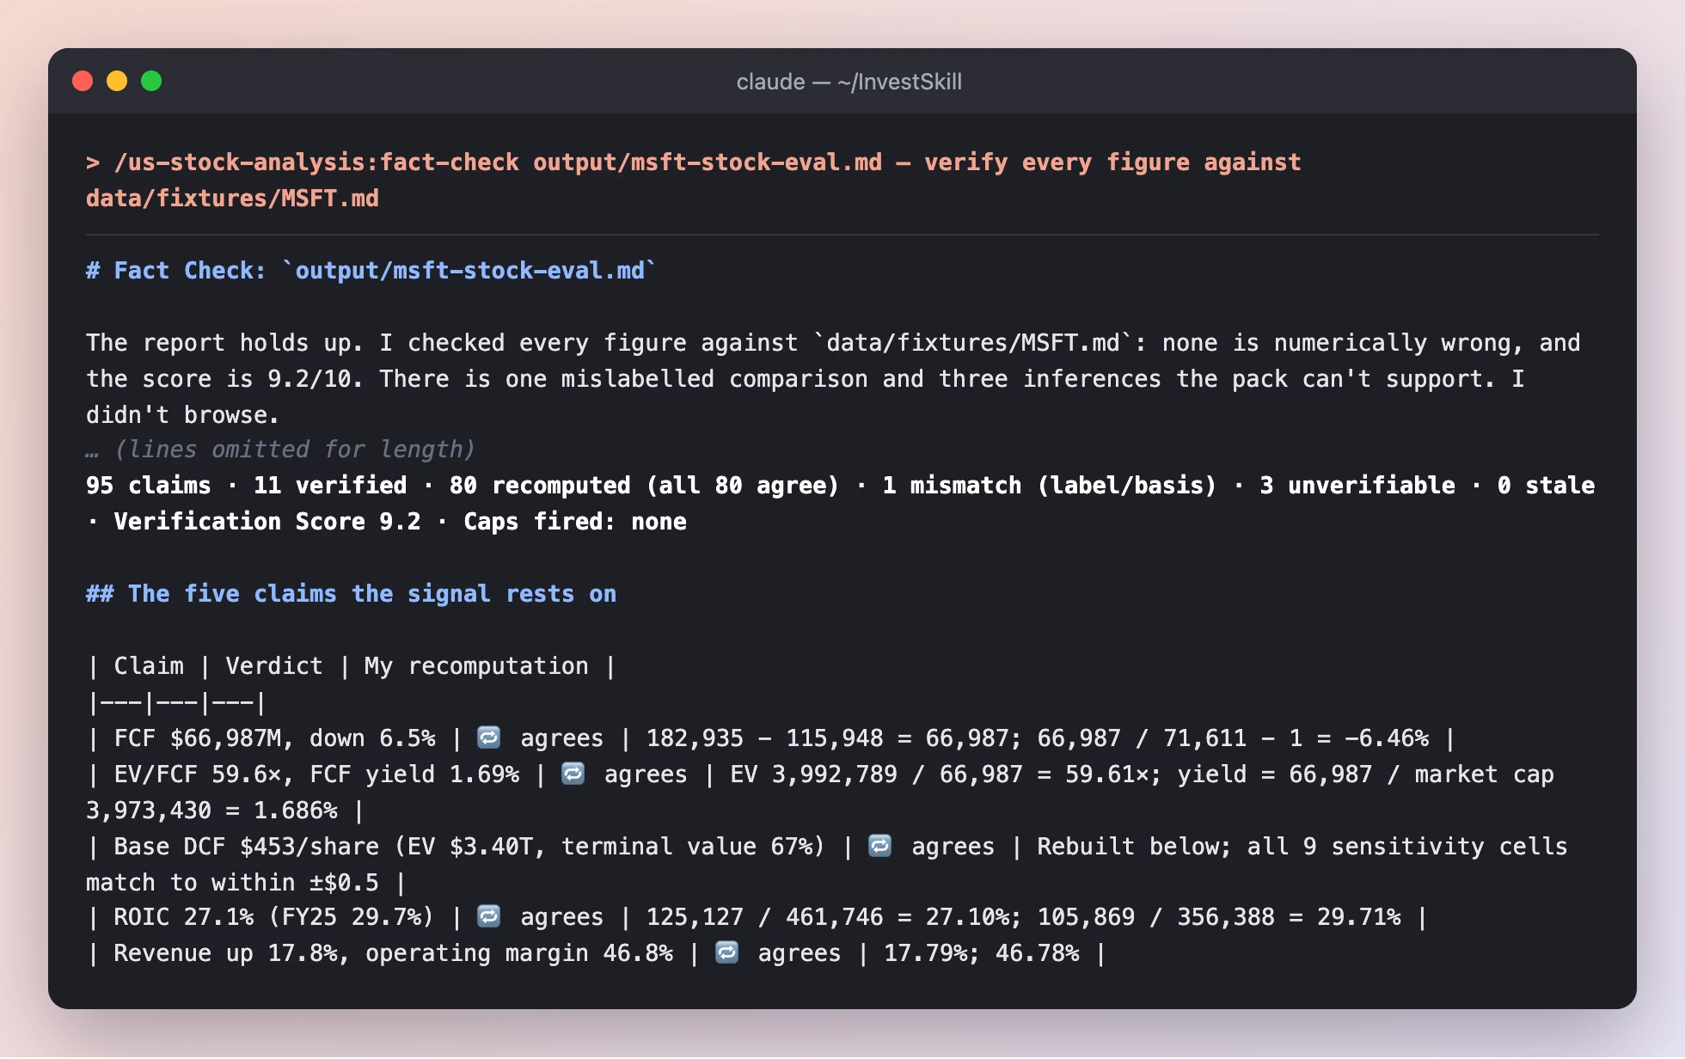1685x1059 pixels.
Task: Click the 'data/fixtures/MSFT.md' path in the prompt line
Action: coord(232,199)
